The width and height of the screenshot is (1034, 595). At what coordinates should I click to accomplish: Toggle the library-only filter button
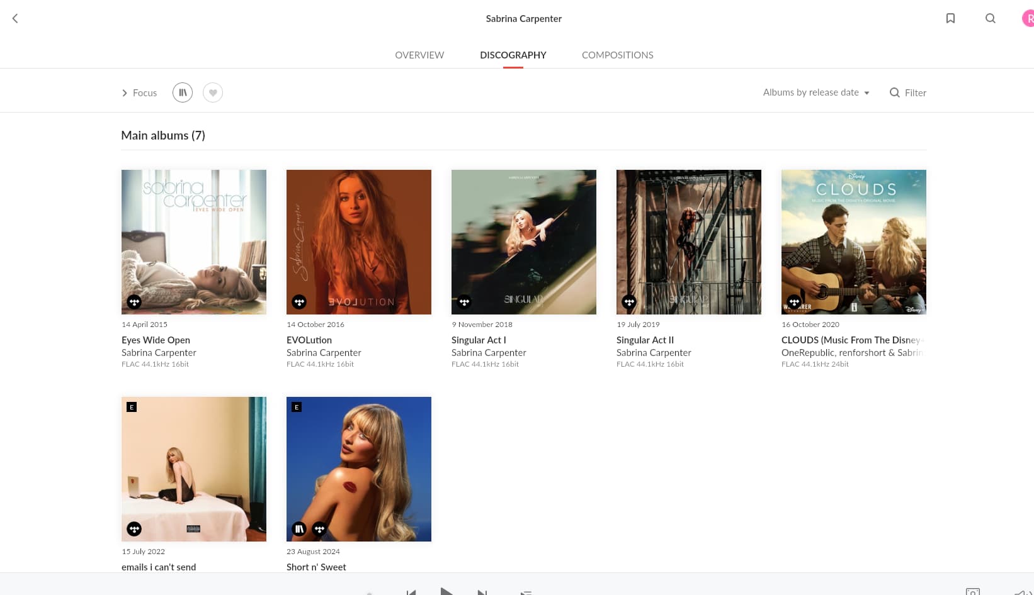coord(183,92)
